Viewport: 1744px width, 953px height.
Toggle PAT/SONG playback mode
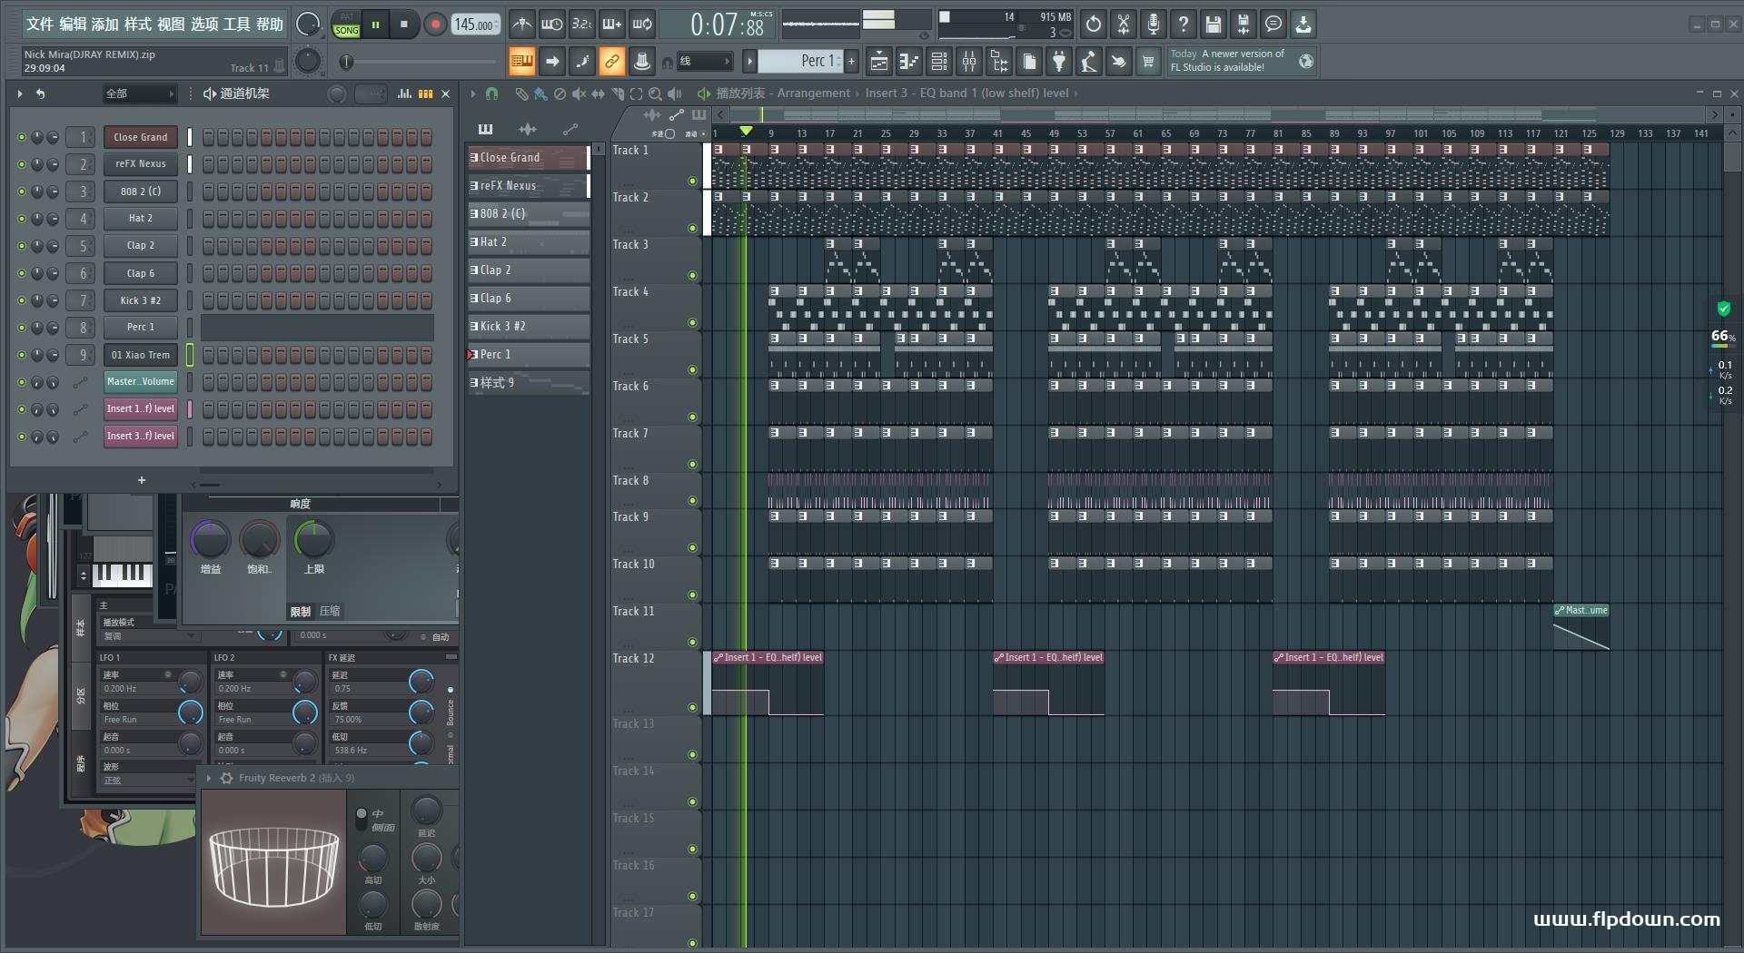click(347, 25)
